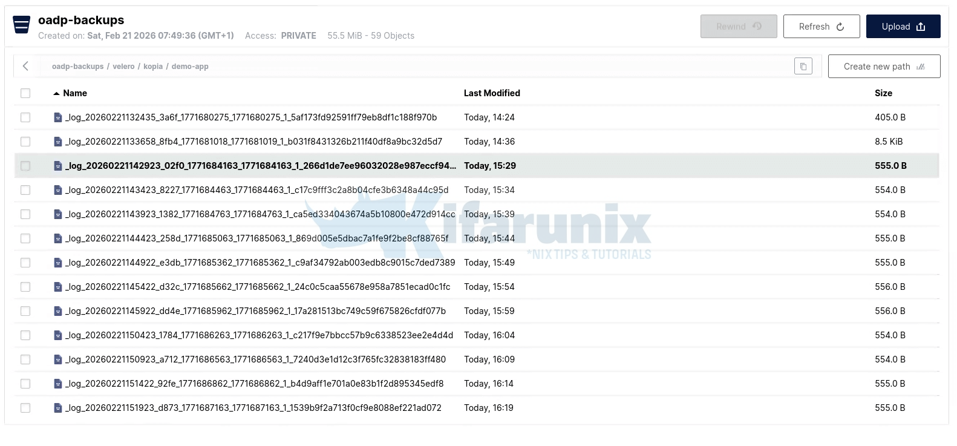957x446 pixels.
Task: Click the oadp-backups bucket icon
Action: point(22,25)
